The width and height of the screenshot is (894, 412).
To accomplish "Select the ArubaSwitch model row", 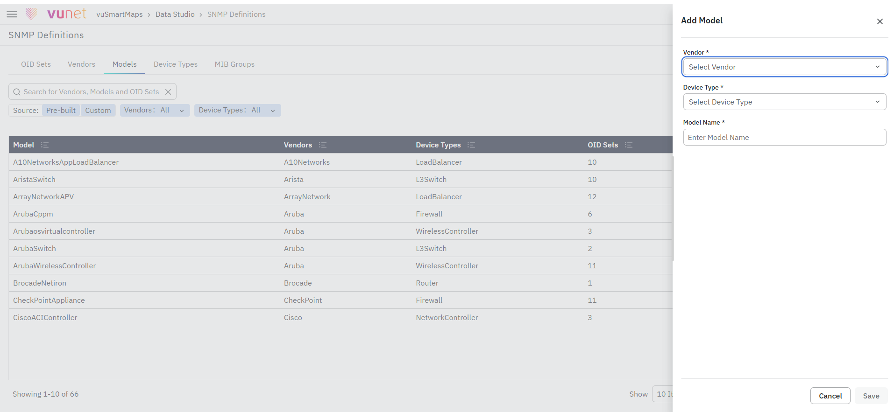I will pyautogui.click(x=341, y=249).
